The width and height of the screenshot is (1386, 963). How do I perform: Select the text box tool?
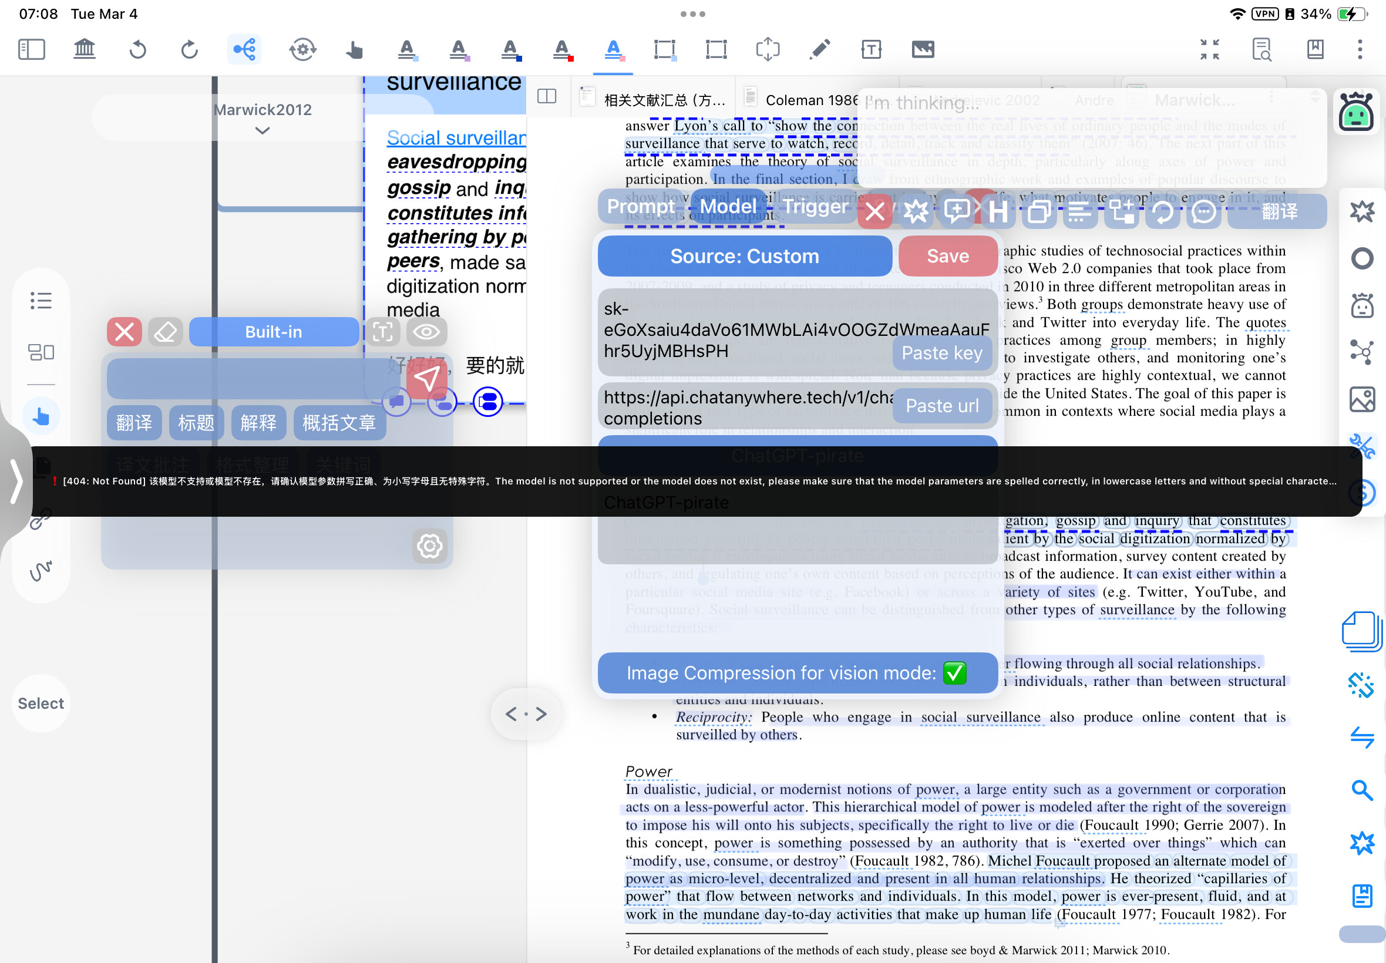coord(871,49)
